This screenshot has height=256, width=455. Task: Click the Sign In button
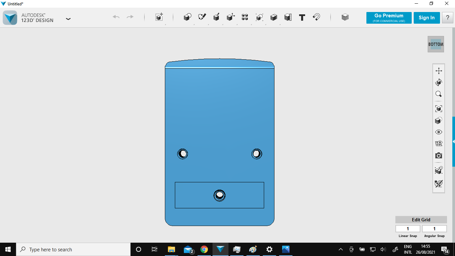tap(427, 18)
